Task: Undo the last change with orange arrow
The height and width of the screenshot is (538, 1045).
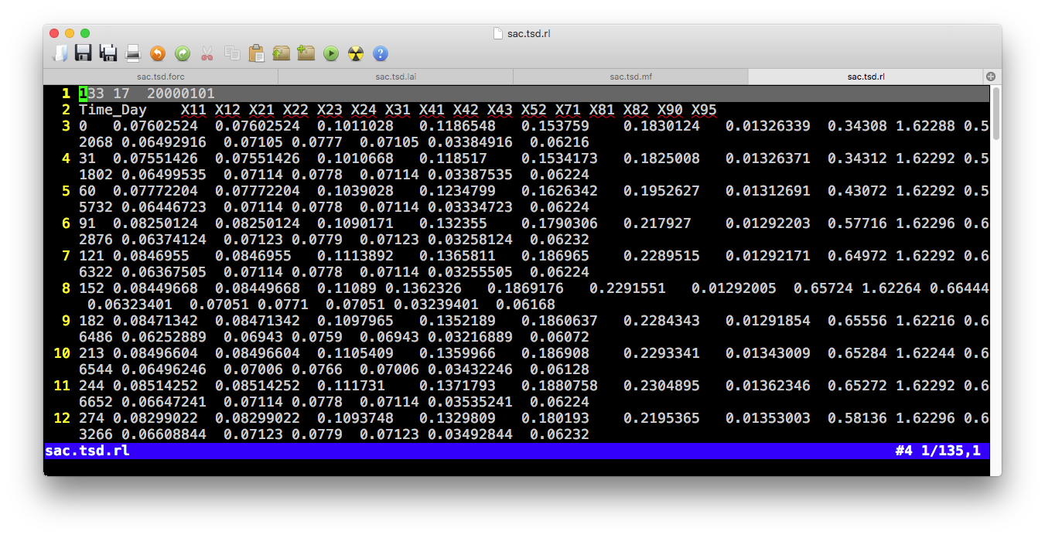Action: [158, 53]
